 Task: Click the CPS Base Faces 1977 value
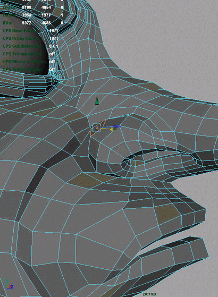54,31
